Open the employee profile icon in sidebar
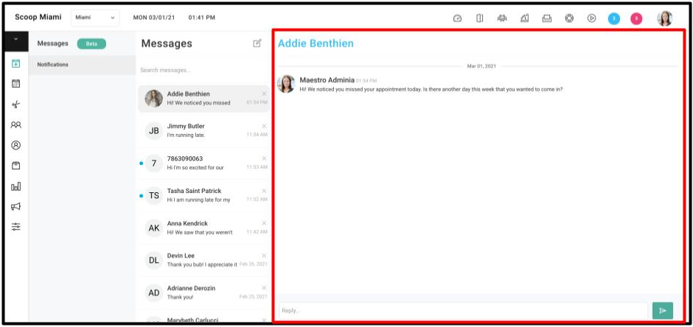The width and height of the screenshot is (693, 327). (16, 145)
